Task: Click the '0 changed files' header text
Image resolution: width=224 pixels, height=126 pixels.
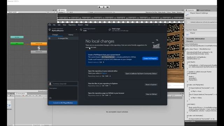Action: (x=63, y=38)
